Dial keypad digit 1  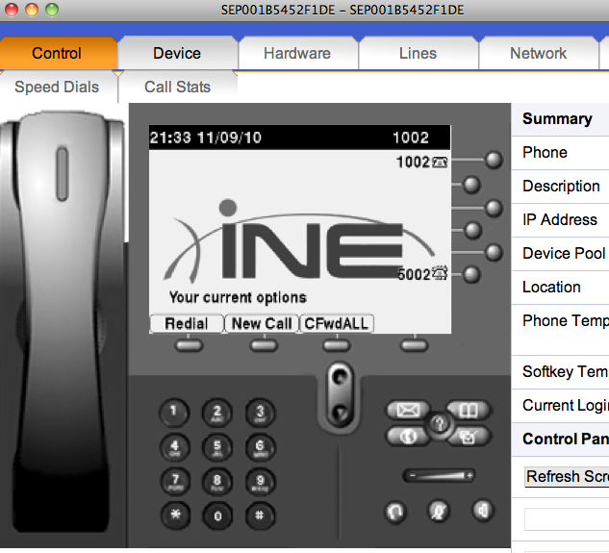(x=174, y=412)
